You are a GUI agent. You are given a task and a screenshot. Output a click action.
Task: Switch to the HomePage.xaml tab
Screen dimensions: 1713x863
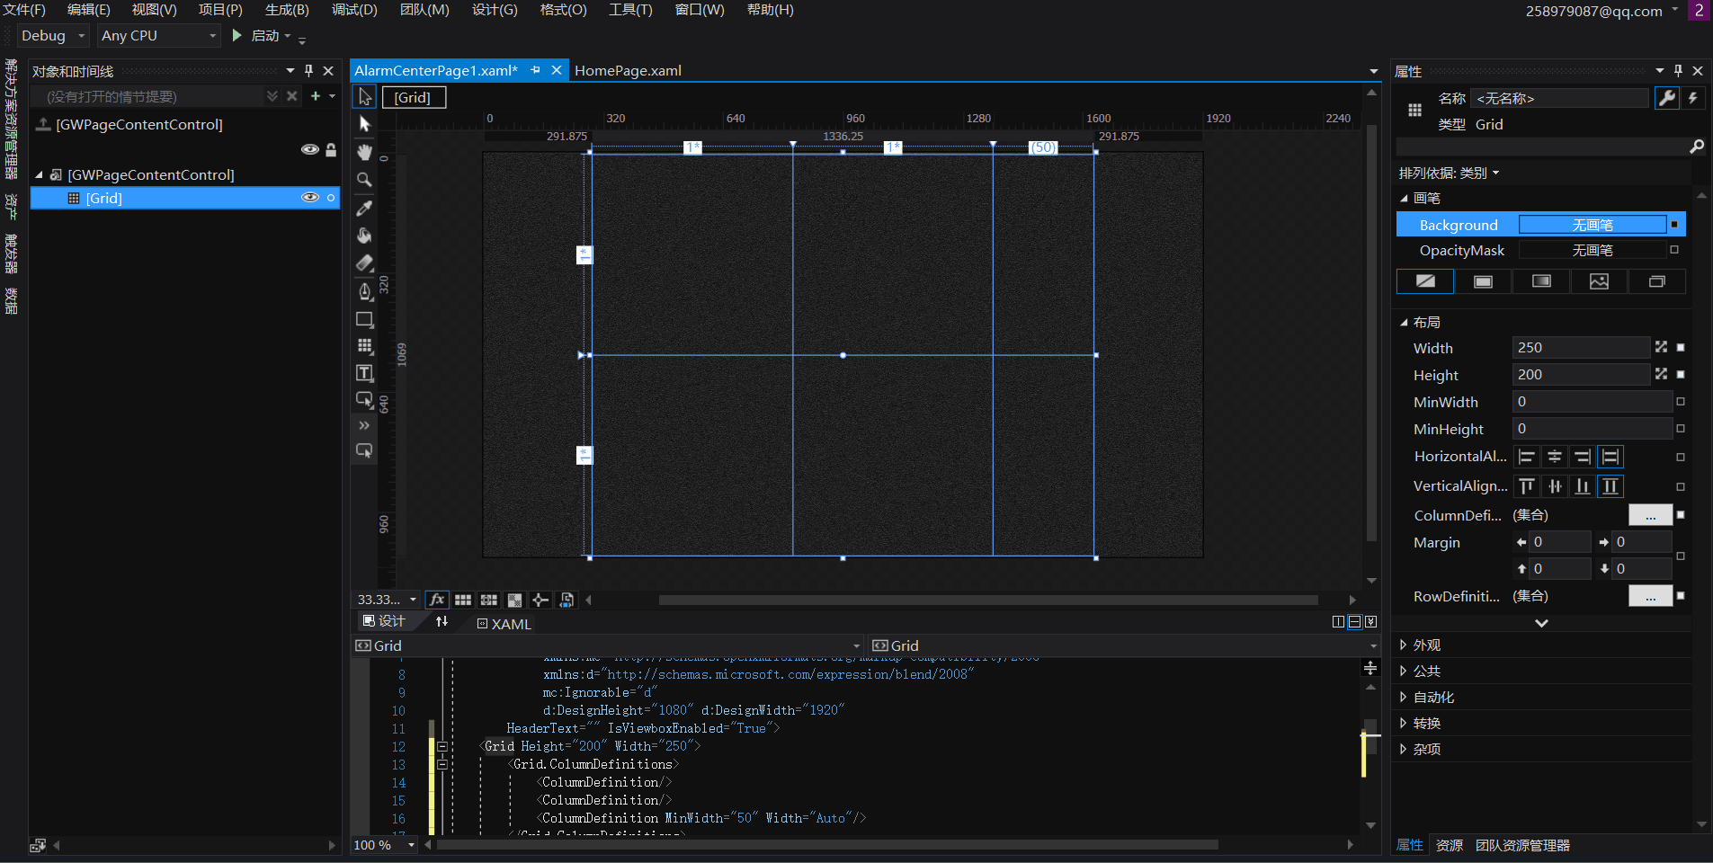pyautogui.click(x=628, y=70)
